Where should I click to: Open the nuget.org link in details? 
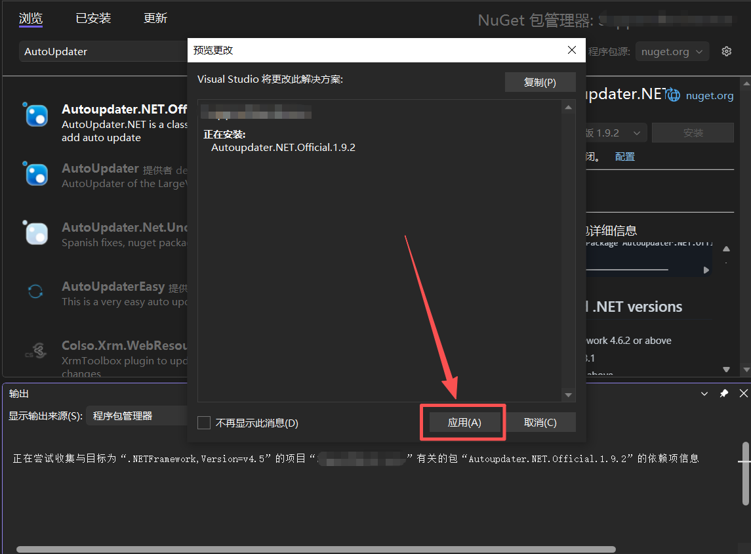tap(709, 95)
